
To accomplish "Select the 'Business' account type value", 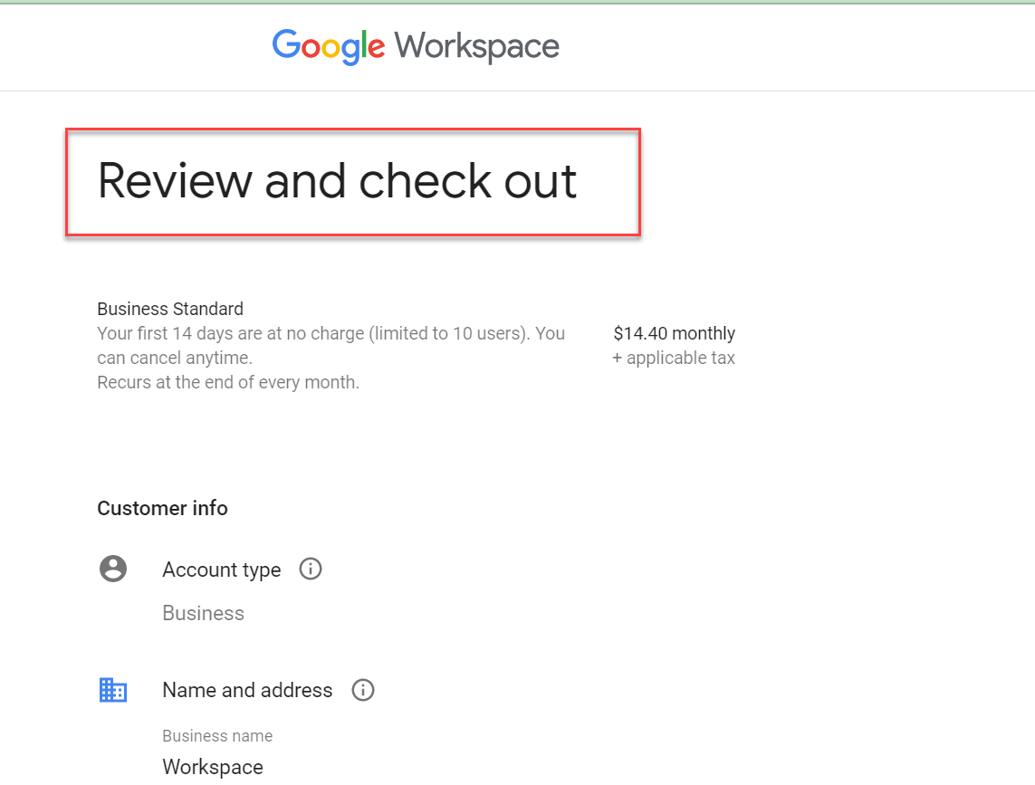I will click(x=203, y=613).
